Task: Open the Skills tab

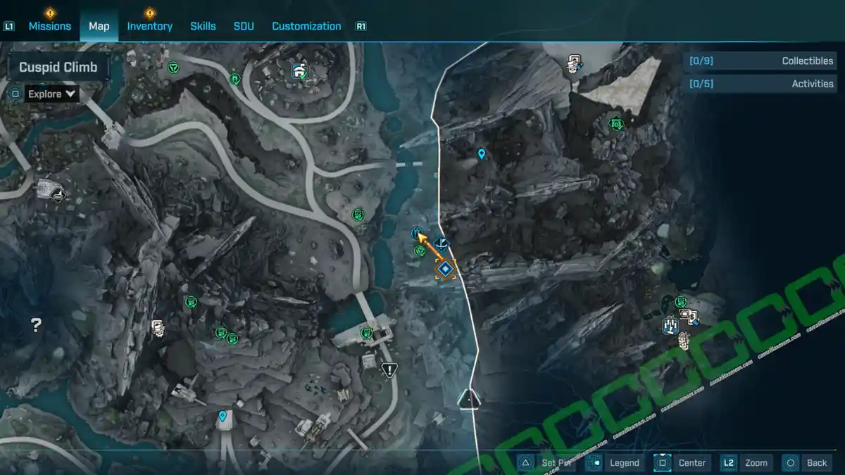Action: 203,26
